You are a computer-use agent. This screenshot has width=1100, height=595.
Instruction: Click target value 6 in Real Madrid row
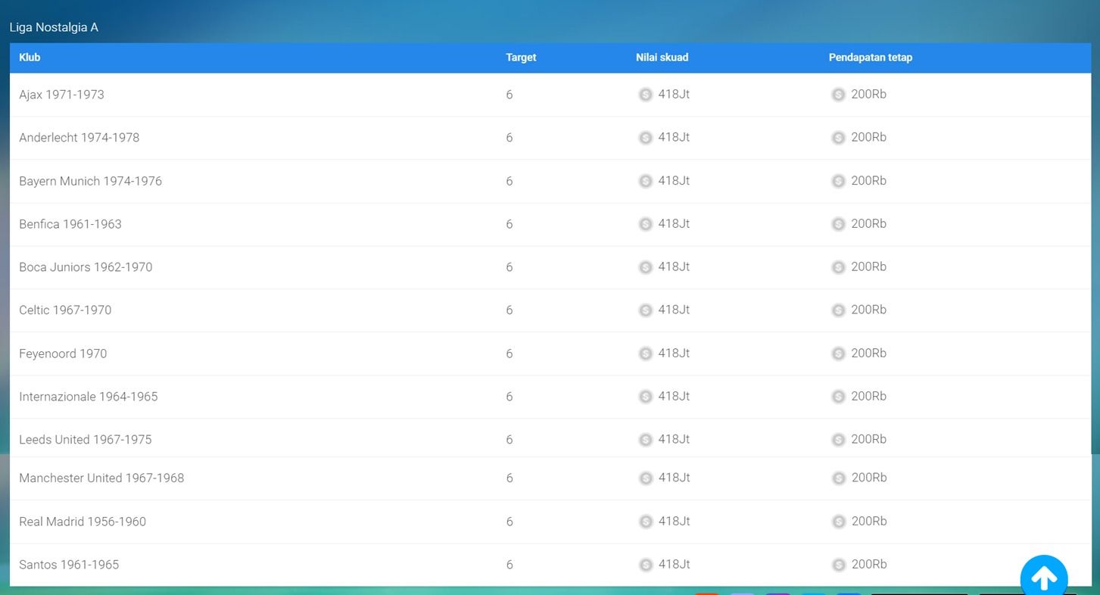(x=509, y=522)
